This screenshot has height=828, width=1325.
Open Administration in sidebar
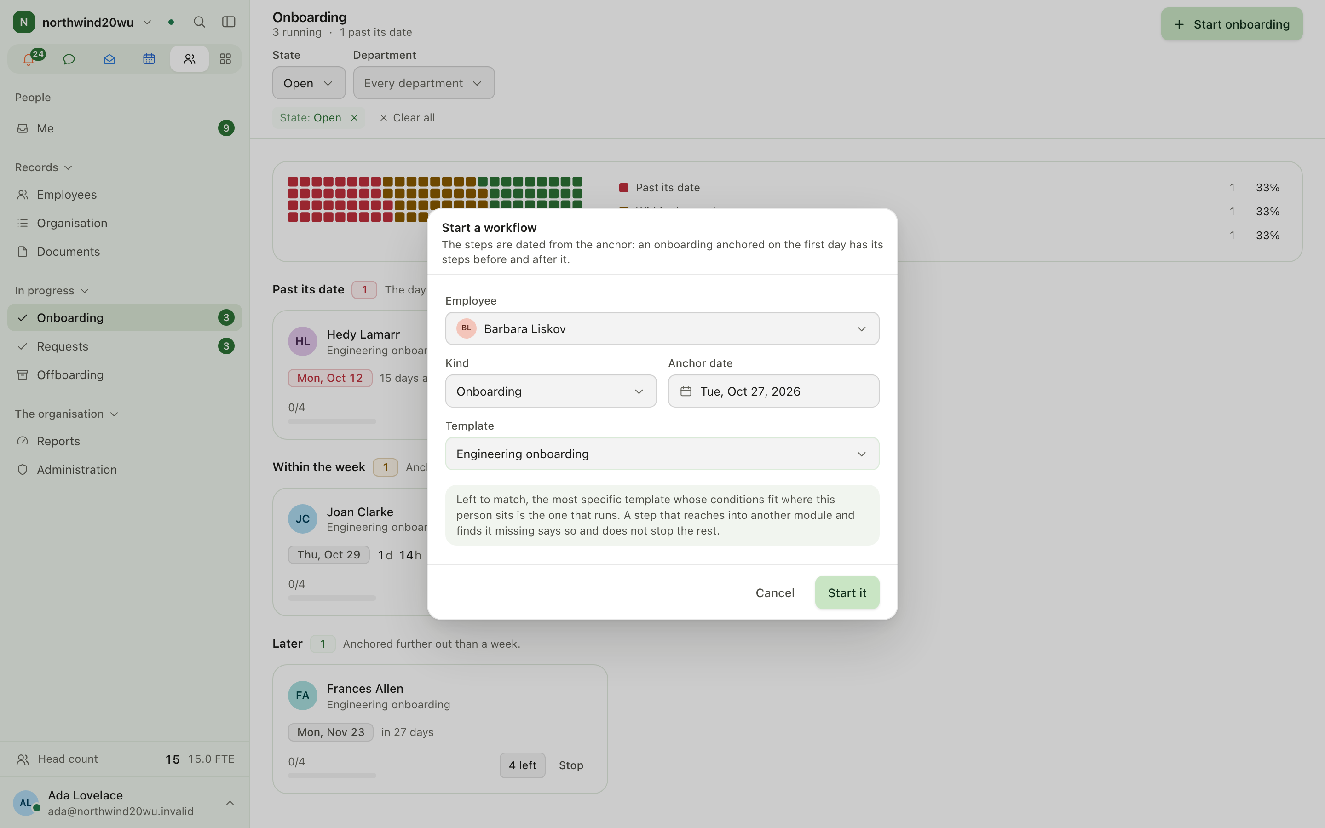[x=125, y=469]
